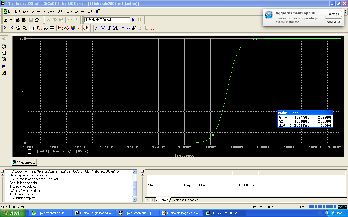The width and height of the screenshot is (348, 217).
Task: Open the New file dropdown arrow
Action: [11, 20]
